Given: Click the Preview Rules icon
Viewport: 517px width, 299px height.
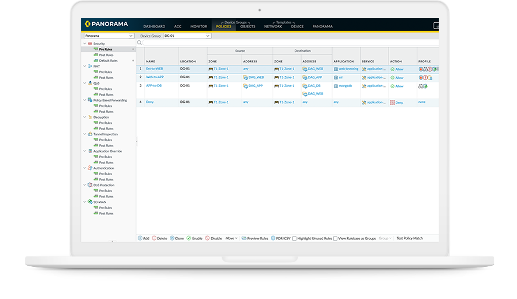Looking at the screenshot, I should pyautogui.click(x=244, y=238).
